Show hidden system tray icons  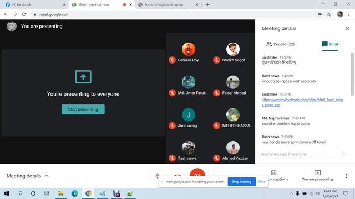291,193
